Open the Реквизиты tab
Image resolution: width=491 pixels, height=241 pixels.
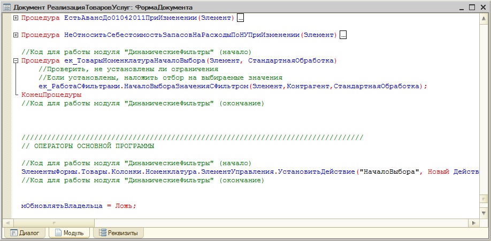click(x=118, y=233)
